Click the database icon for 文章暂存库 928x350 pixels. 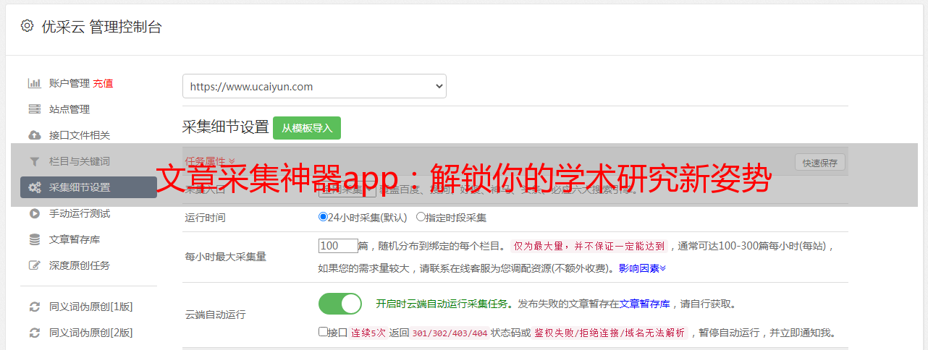pos(34,239)
